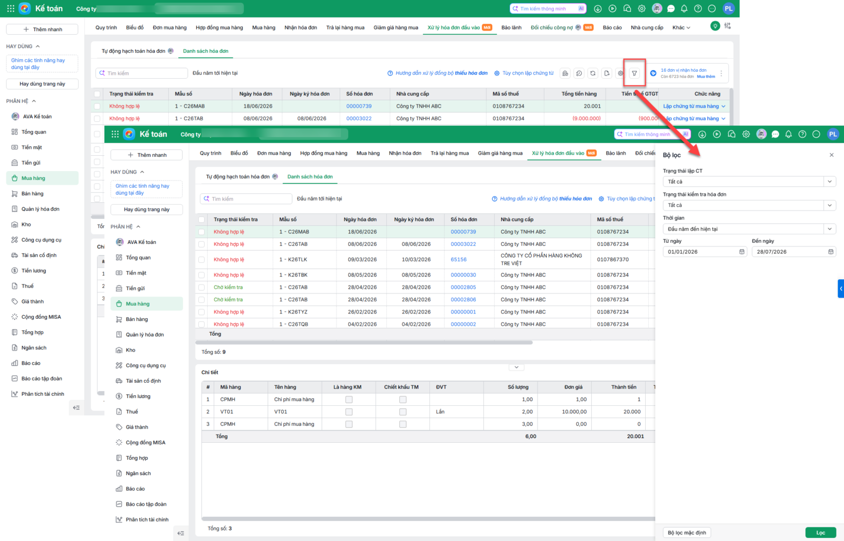Check Chiết khấu TM box for first CPMH

402,400
